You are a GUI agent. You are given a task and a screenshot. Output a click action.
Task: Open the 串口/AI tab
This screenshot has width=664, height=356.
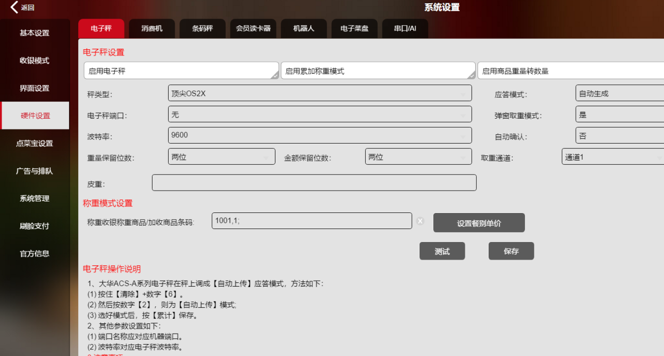[405, 29]
